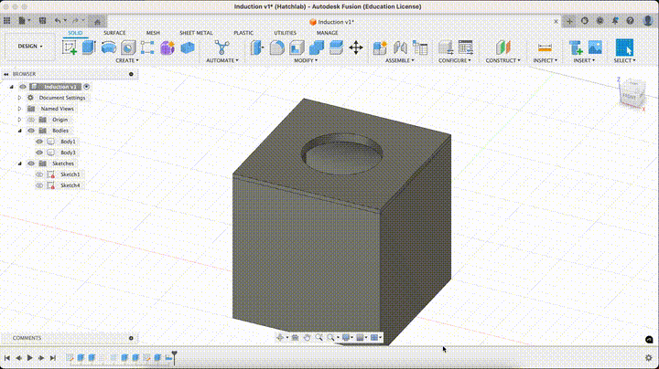Select the Insert Derive tool
Viewport: 659px width, 369px height.
(x=576, y=47)
